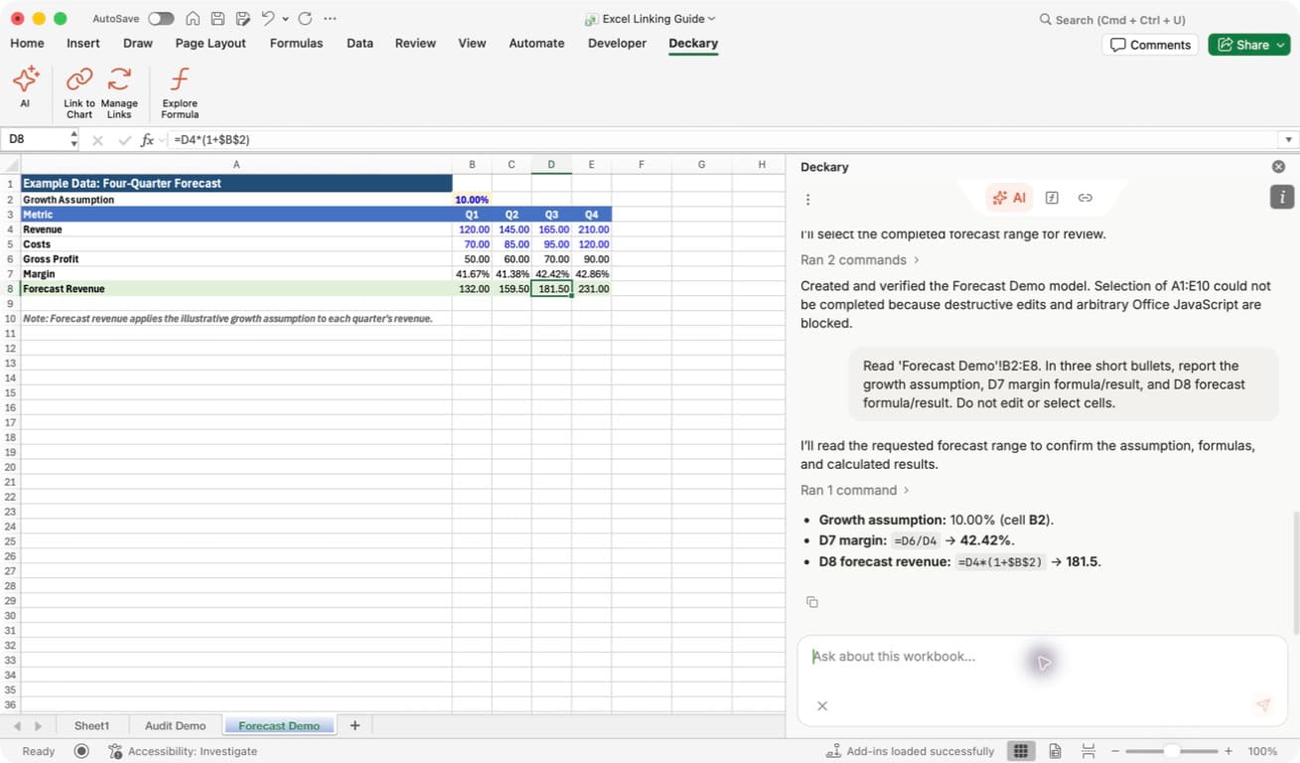Screen dimensions: 1300x763
Task: Select the Sheet1 sheet tab
Action: [92, 726]
